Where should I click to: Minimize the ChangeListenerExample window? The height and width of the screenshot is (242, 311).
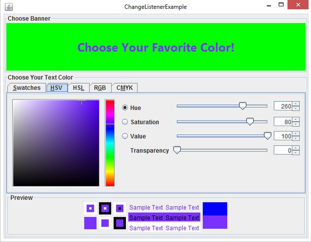(269, 5)
